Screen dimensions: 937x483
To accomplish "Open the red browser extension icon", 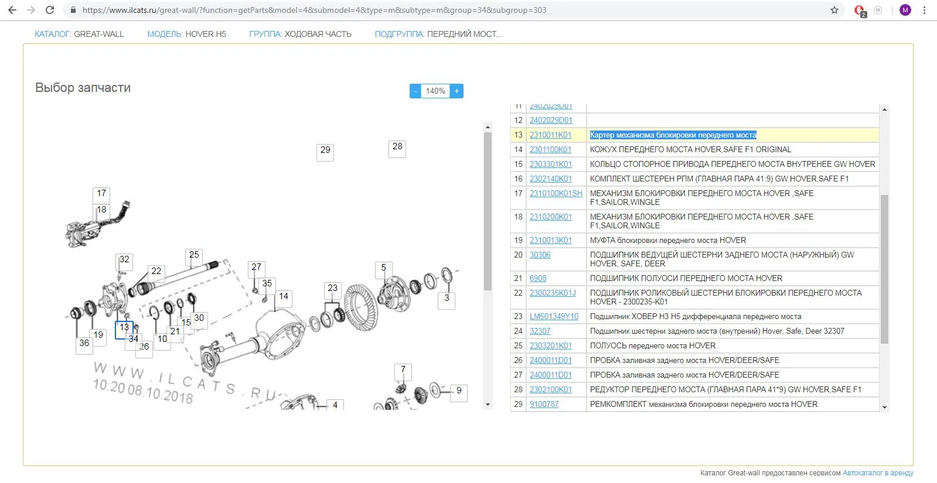I will tap(860, 11).
